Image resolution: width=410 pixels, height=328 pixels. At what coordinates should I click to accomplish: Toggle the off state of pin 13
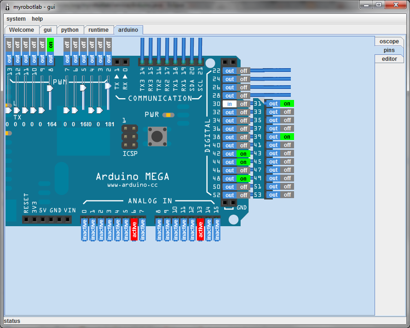click(9, 45)
